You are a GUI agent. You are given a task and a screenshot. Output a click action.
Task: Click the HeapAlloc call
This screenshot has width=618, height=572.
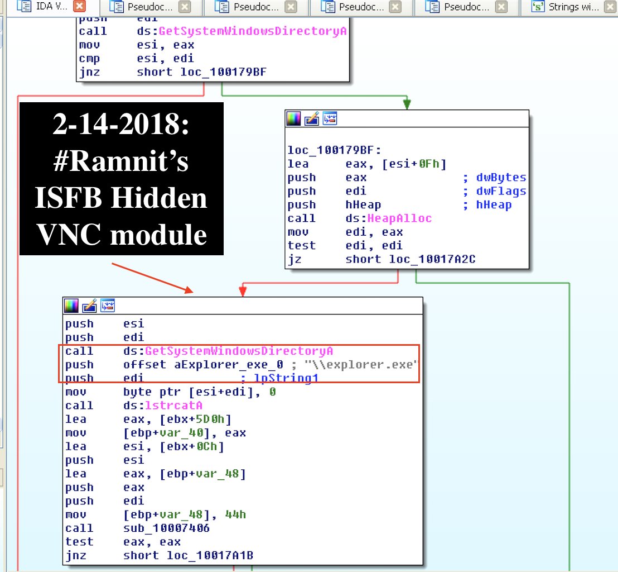pyautogui.click(x=399, y=218)
